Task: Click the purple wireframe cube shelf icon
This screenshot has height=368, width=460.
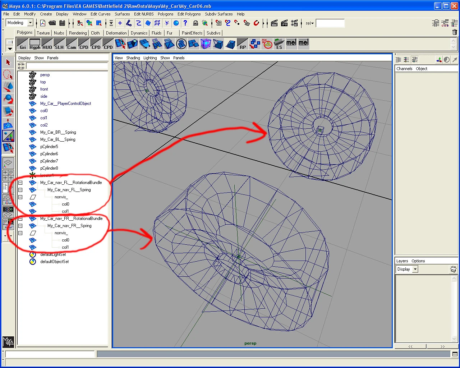Action: point(206,44)
